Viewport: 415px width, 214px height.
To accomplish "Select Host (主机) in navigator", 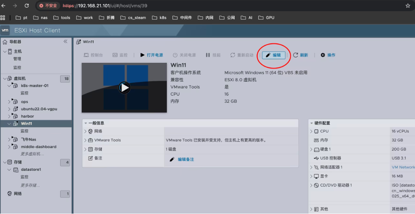I will 18,52.
